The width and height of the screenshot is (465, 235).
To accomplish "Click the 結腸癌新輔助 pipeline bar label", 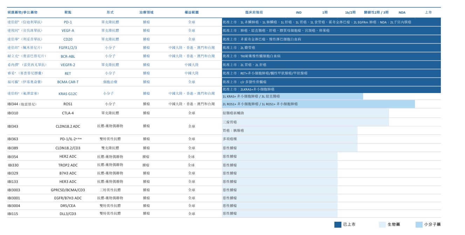I will 233,113.
